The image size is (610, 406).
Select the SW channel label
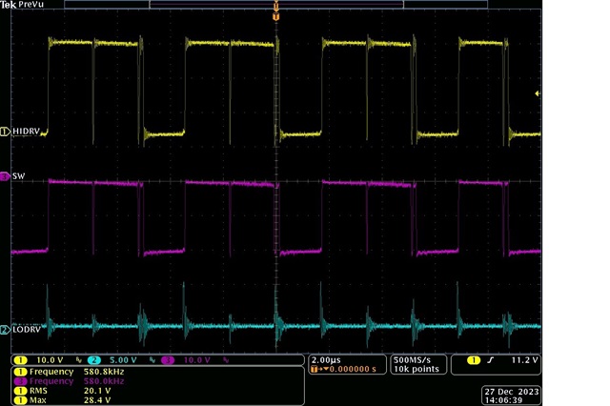pyautogui.click(x=19, y=176)
